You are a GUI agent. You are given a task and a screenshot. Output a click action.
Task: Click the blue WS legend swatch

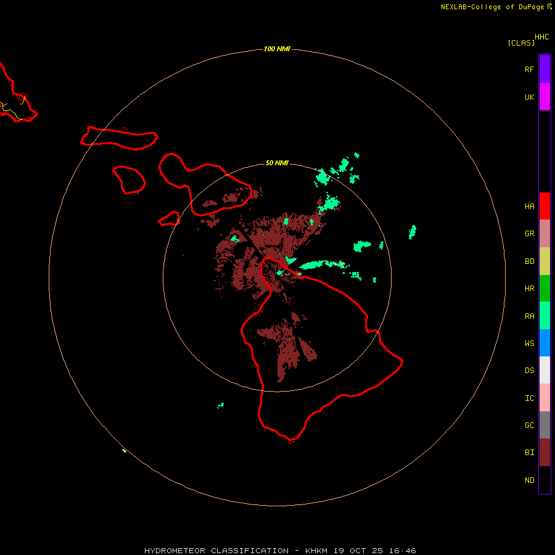pos(545,343)
